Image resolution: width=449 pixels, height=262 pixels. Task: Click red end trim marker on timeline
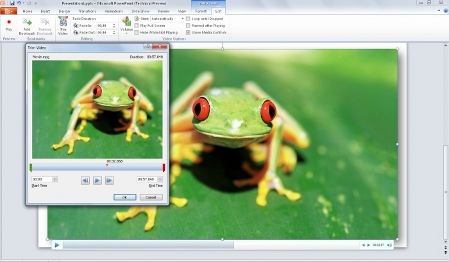[164, 168]
